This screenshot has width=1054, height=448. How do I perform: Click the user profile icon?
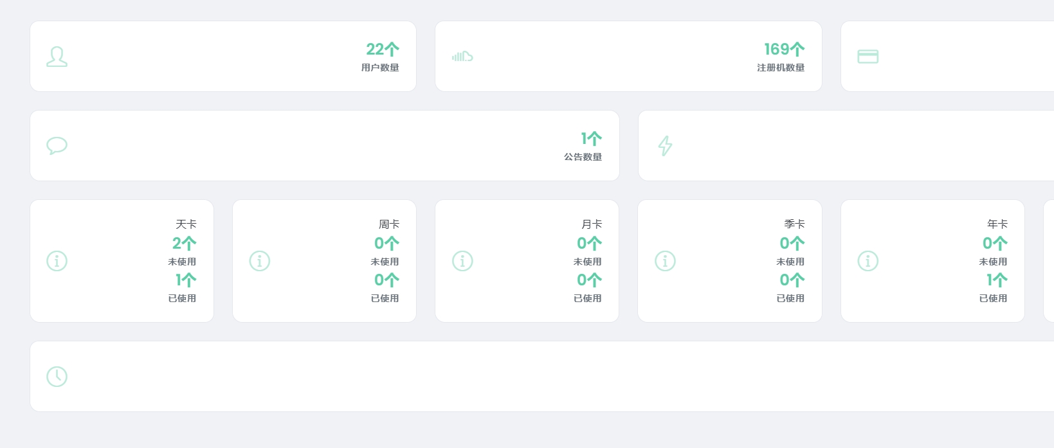click(x=57, y=57)
